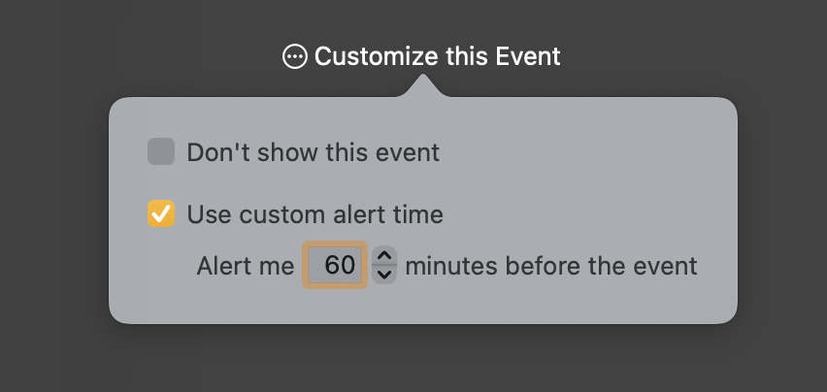Viewport: 827px width, 392px height.
Task: Enable the Don't show this event checkbox
Action: click(x=161, y=151)
